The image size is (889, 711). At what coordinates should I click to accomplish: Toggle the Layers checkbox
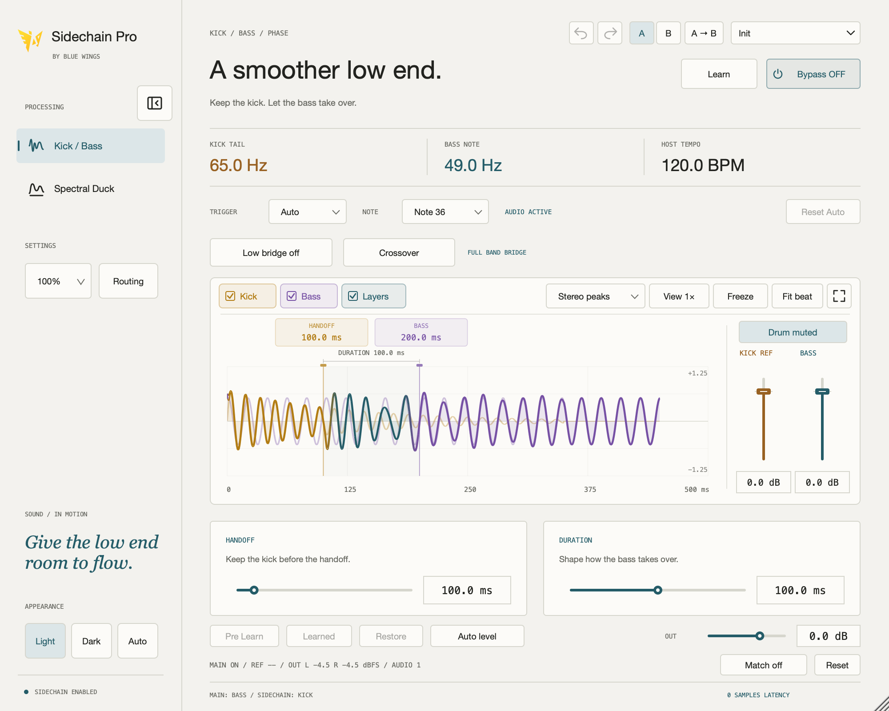[353, 296]
